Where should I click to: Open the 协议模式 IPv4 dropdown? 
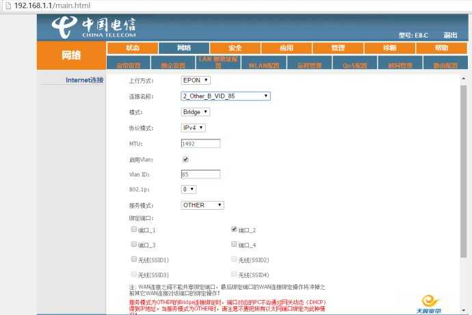click(194, 128)
